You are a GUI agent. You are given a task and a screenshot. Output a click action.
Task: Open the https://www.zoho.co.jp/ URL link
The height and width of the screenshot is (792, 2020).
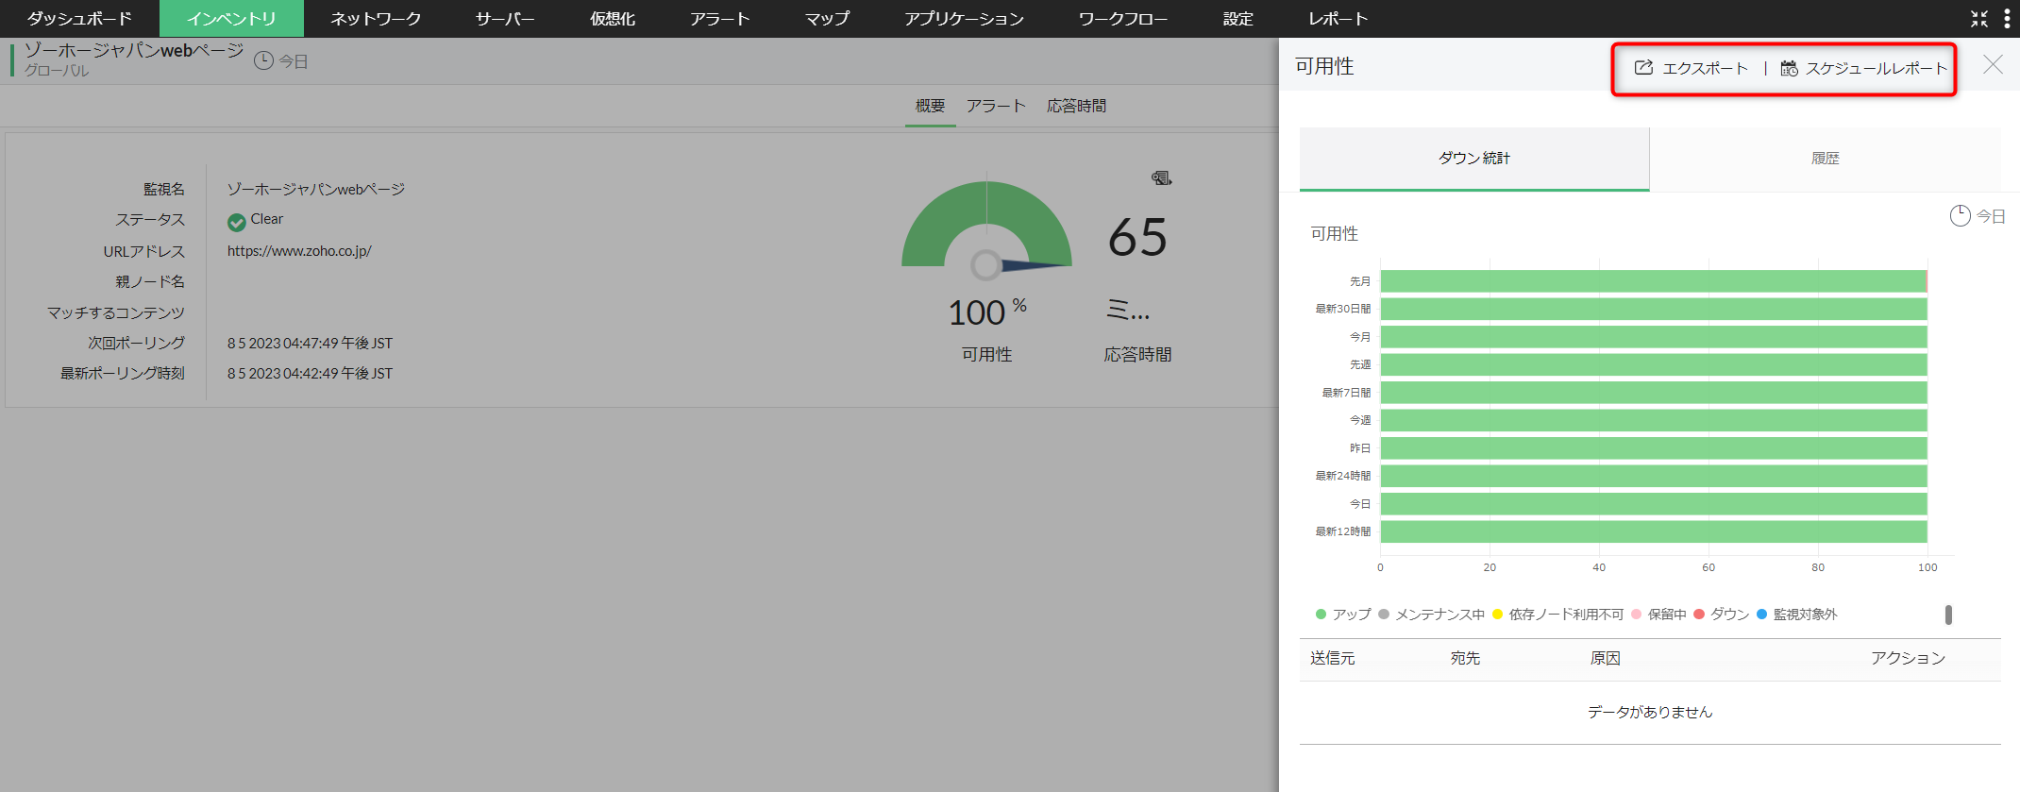299,251
